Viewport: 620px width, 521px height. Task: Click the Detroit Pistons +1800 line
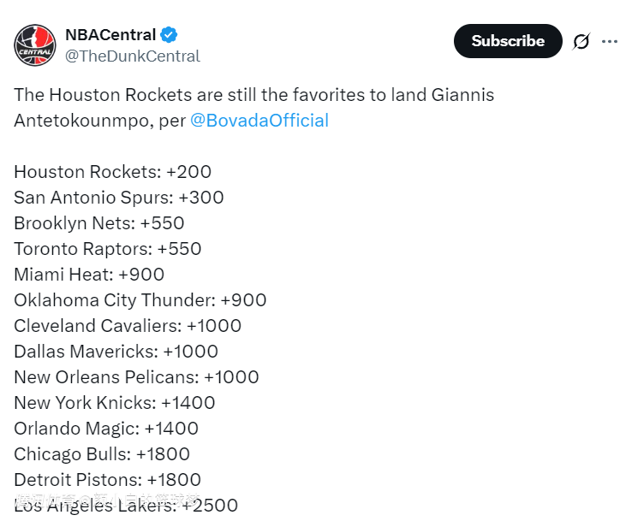(107, 480)
